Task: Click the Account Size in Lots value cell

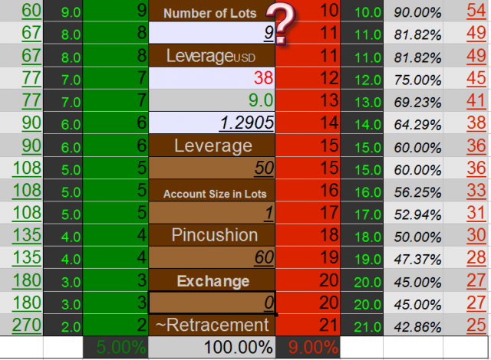Action: [x=212, y=212]
